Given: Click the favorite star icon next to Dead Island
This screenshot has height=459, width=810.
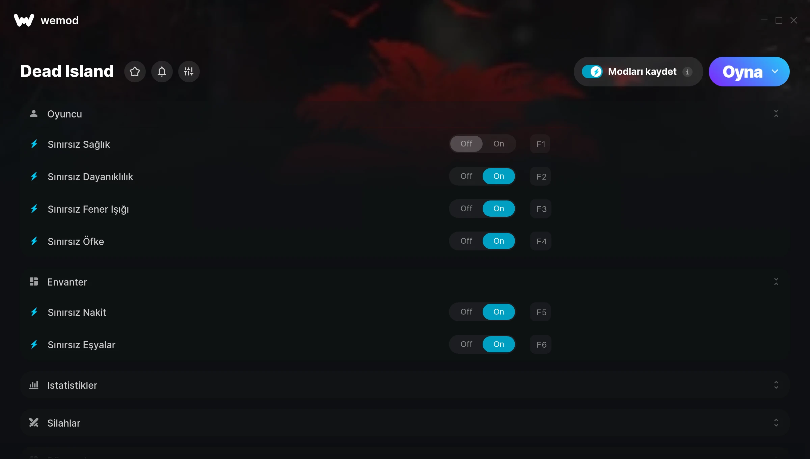Looking at the screenshot, I should 135,72.
